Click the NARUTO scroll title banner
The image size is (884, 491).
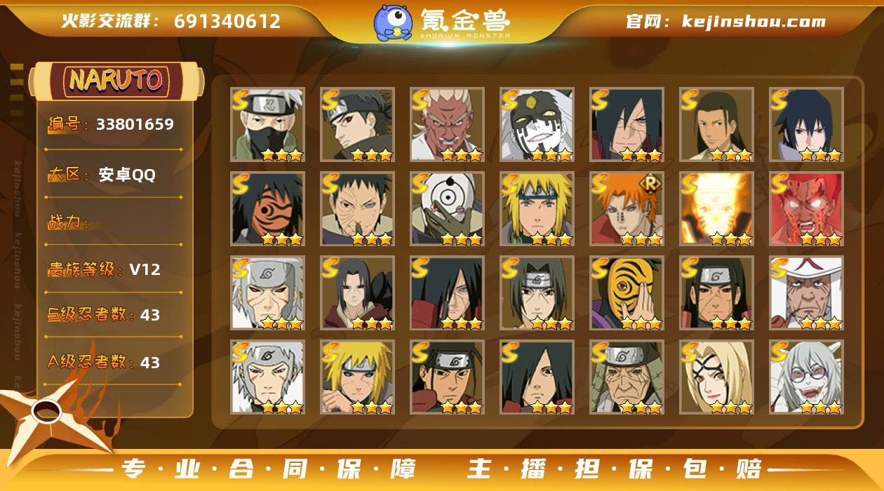[116, 81]
